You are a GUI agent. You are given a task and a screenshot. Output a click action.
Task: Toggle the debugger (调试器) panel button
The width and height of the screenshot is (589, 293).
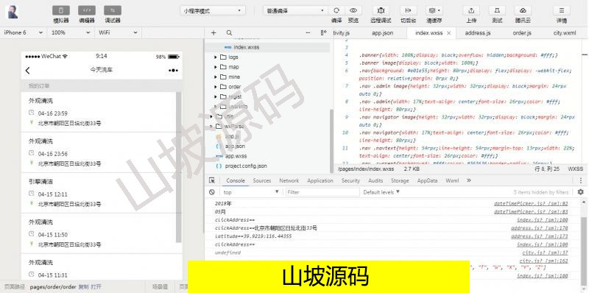[113, 10]
